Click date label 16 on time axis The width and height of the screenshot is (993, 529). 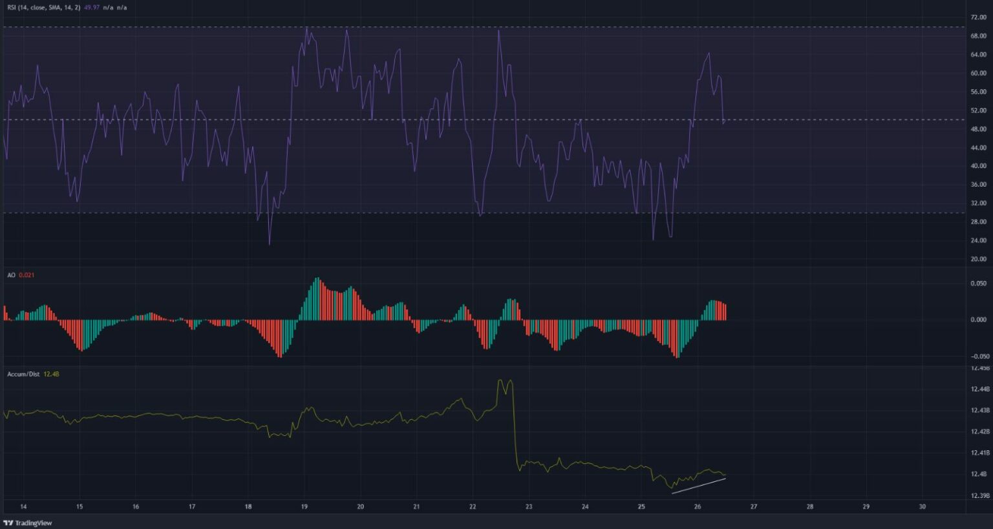click(x=136, y=507)
